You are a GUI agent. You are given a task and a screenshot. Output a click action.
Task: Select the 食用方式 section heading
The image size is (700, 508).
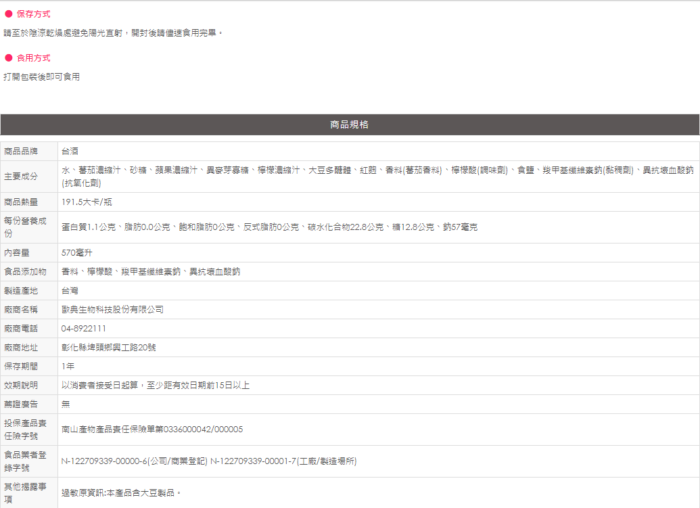pos(33,58)
